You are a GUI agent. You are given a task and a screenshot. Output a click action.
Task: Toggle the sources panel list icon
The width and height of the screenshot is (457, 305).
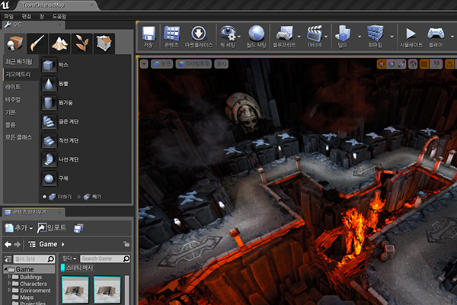pyautogui.click(x=8, y=259)
